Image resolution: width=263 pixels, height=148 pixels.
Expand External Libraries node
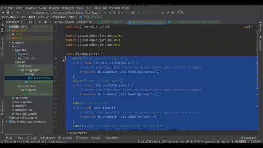(x=7, y=118)
